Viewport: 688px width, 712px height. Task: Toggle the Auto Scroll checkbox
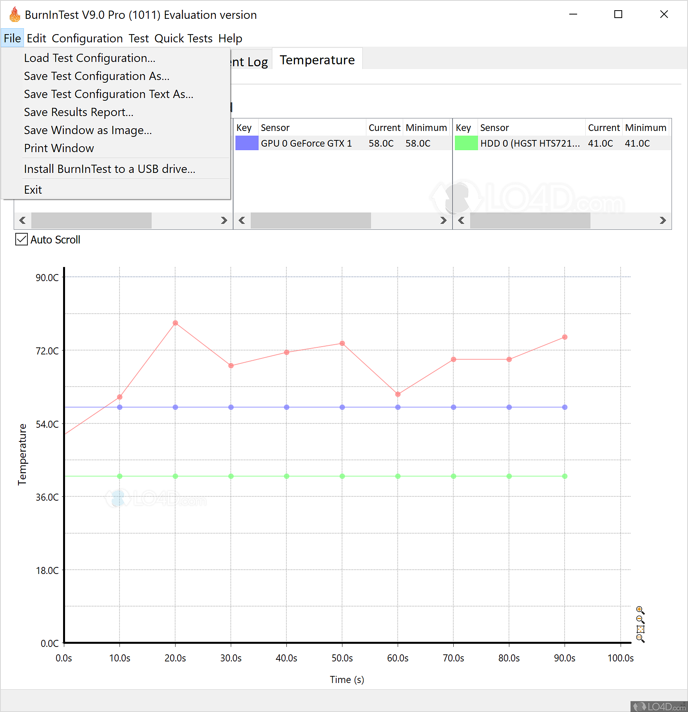tap(22, 239)
